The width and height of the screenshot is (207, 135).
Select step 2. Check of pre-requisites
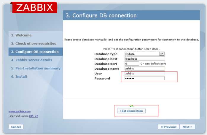coord(34,43)
